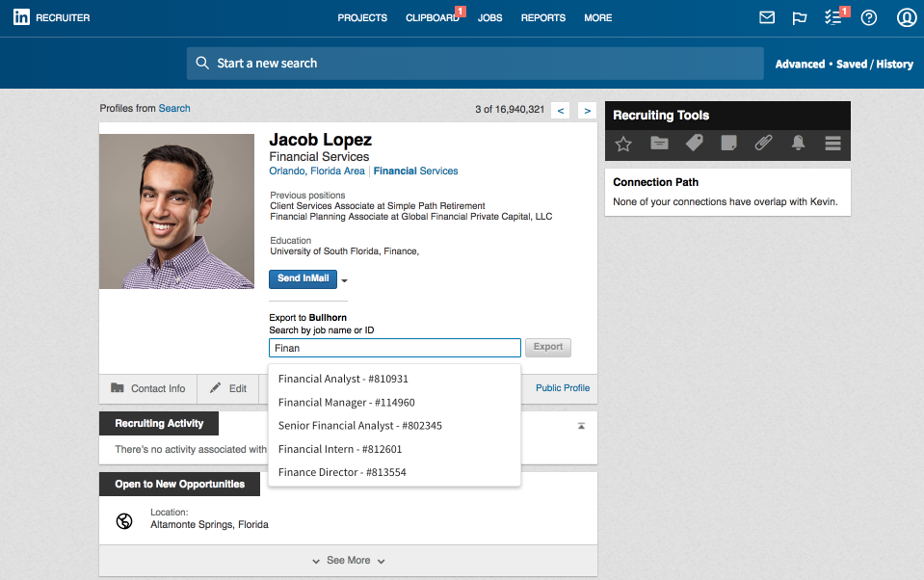Click the Open to New Opportunities header
This screenshot has height=580, width=924.
pyautogui.click(x=180, y=484)
